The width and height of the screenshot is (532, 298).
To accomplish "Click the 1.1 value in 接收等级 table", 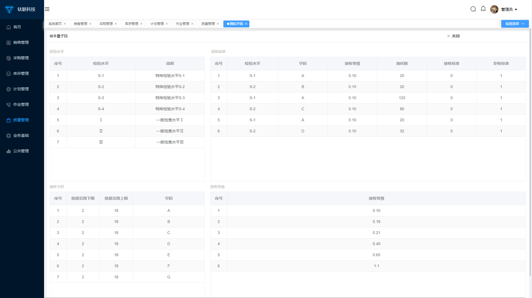I will [377, 266].
